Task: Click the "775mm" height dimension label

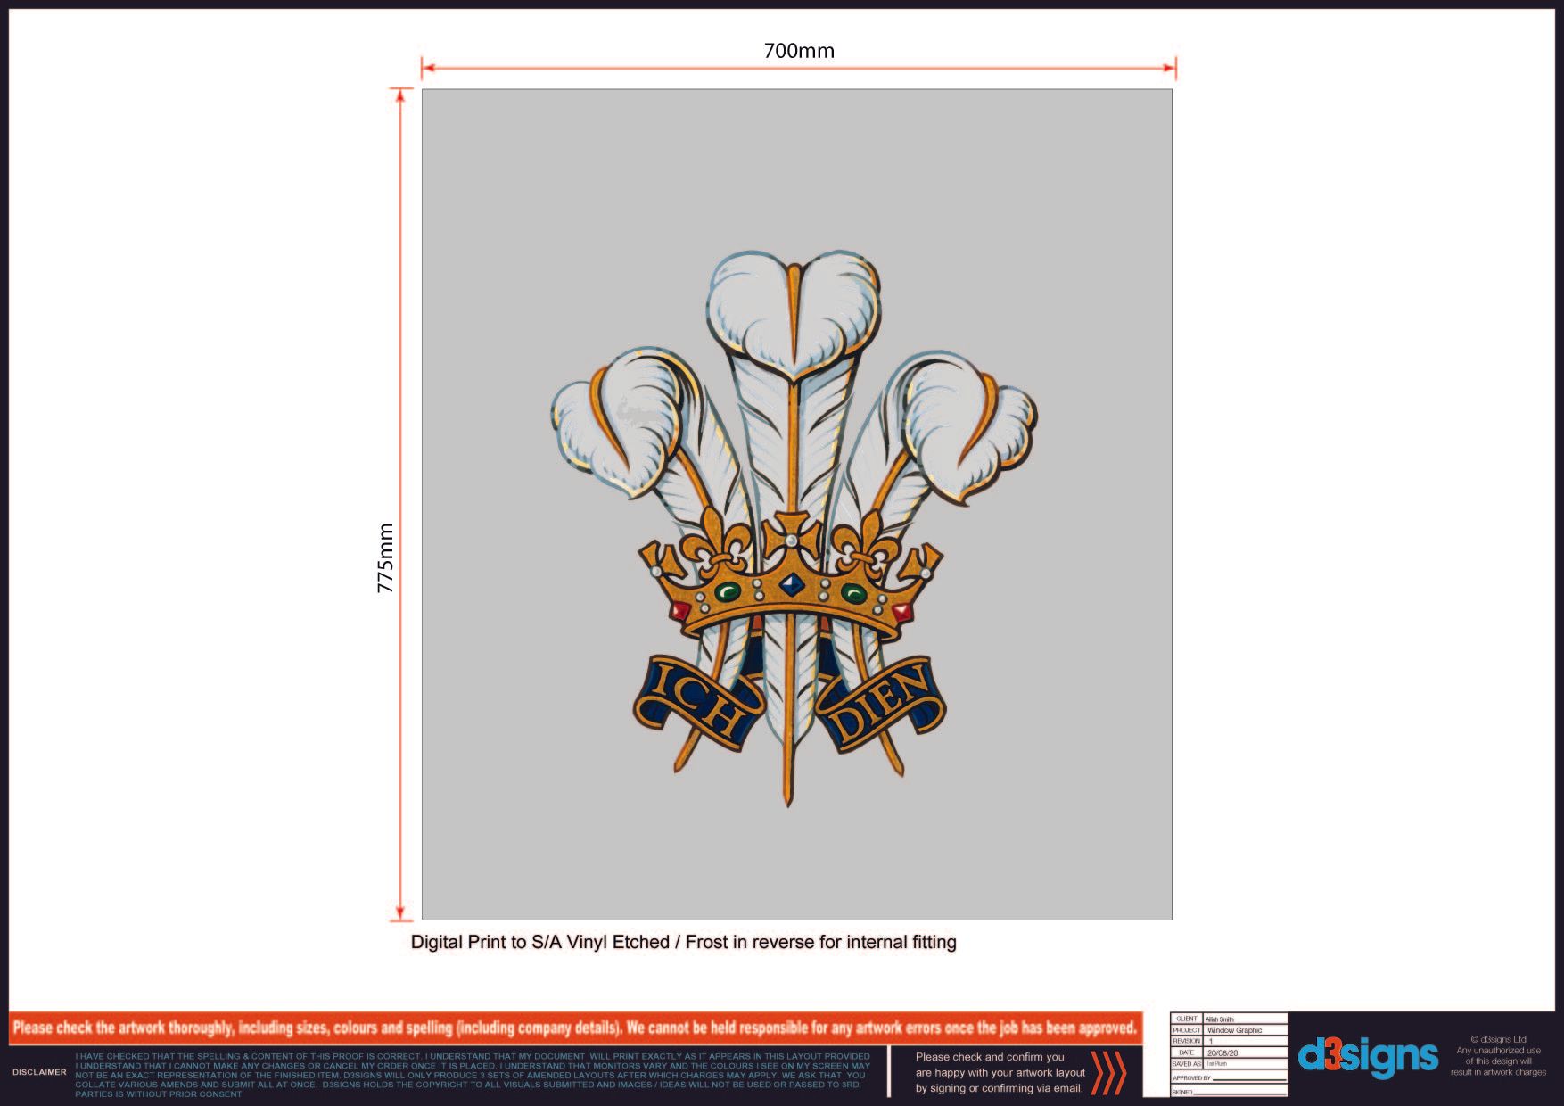Action: [385, 558]
